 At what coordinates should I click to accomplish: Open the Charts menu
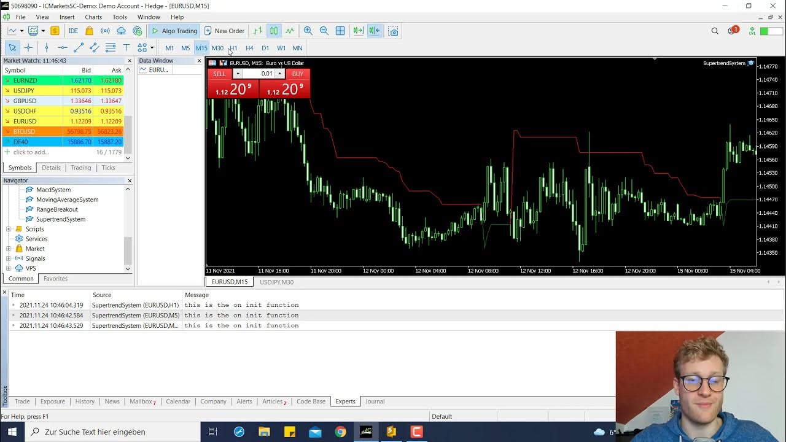93,17
